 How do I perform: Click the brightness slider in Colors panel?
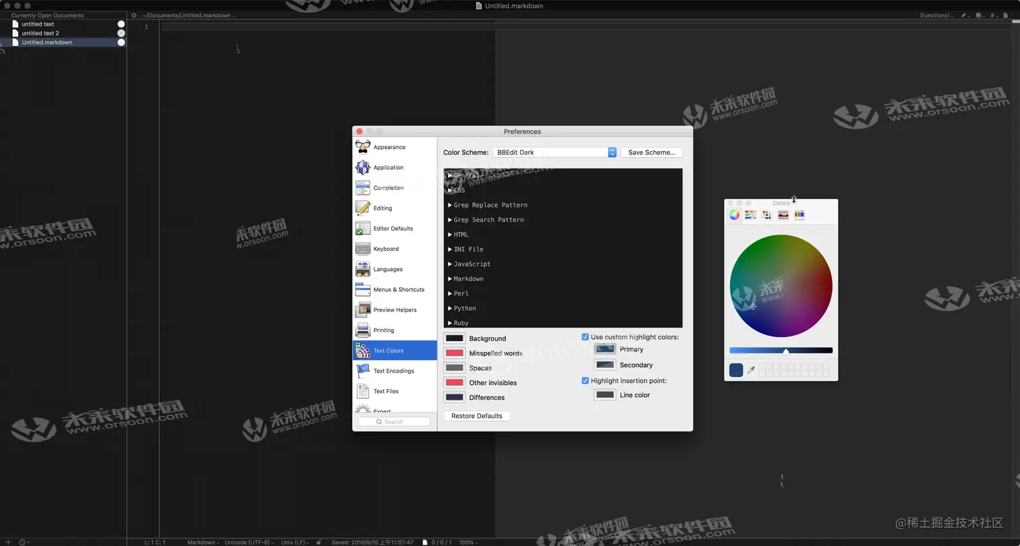[x=781, y=351]
